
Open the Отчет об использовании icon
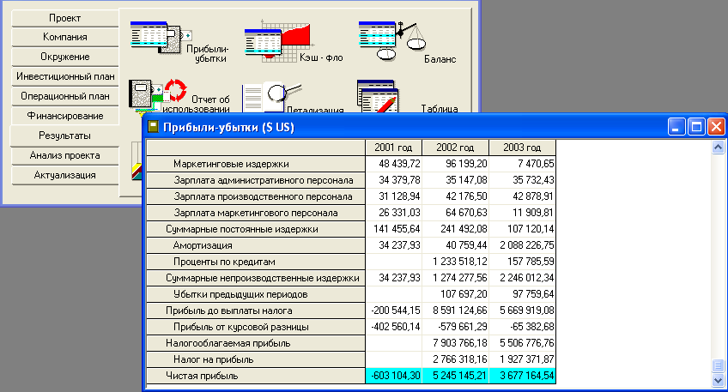click(158, 96)
